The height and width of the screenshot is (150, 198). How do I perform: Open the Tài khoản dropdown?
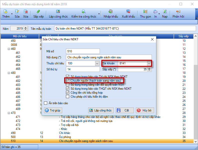[x=149, y=63]
